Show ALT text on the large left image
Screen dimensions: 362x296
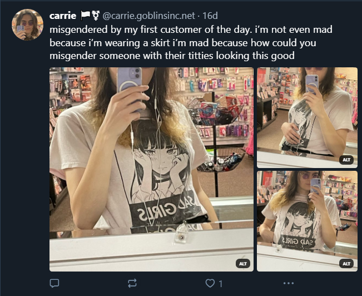(243, 264)
